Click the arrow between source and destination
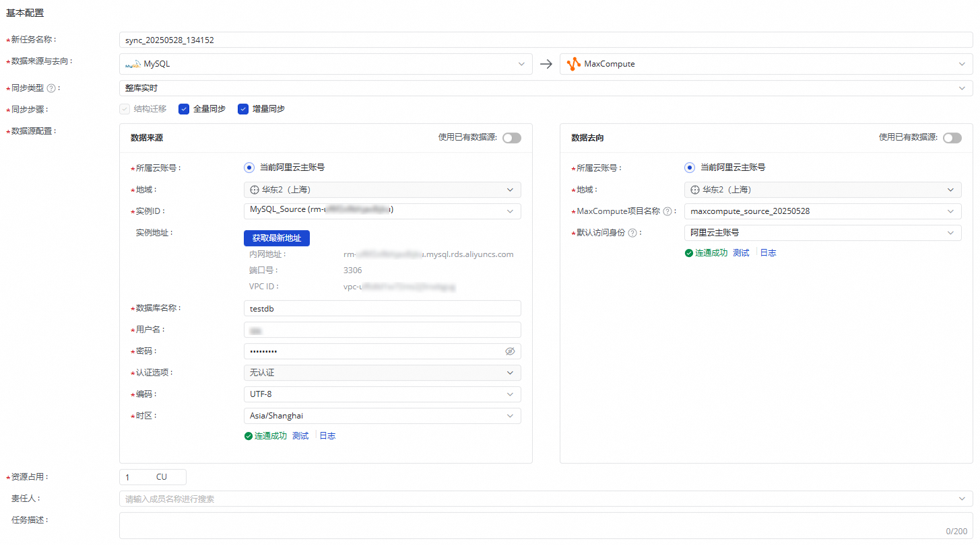The width and height of the screenshot is (980, 545). [546, 64]
